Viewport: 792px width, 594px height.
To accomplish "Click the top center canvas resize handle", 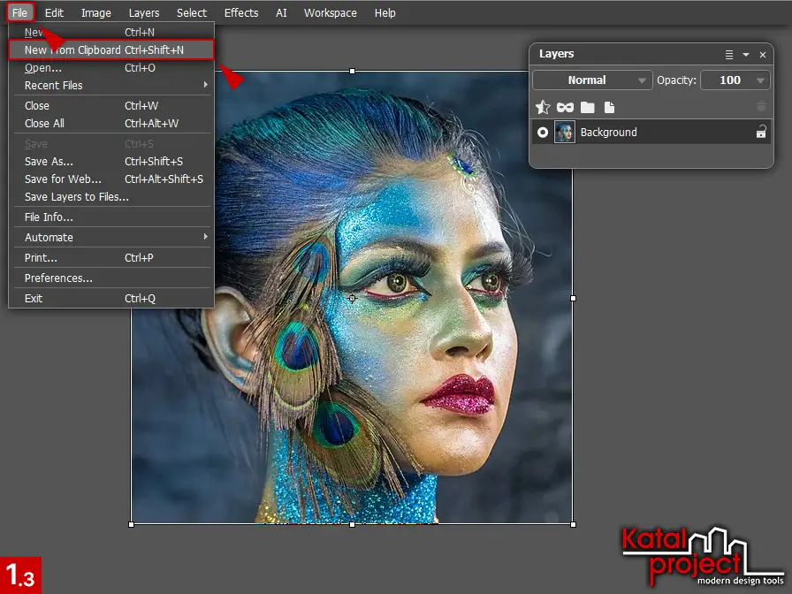I will (352, 71).
